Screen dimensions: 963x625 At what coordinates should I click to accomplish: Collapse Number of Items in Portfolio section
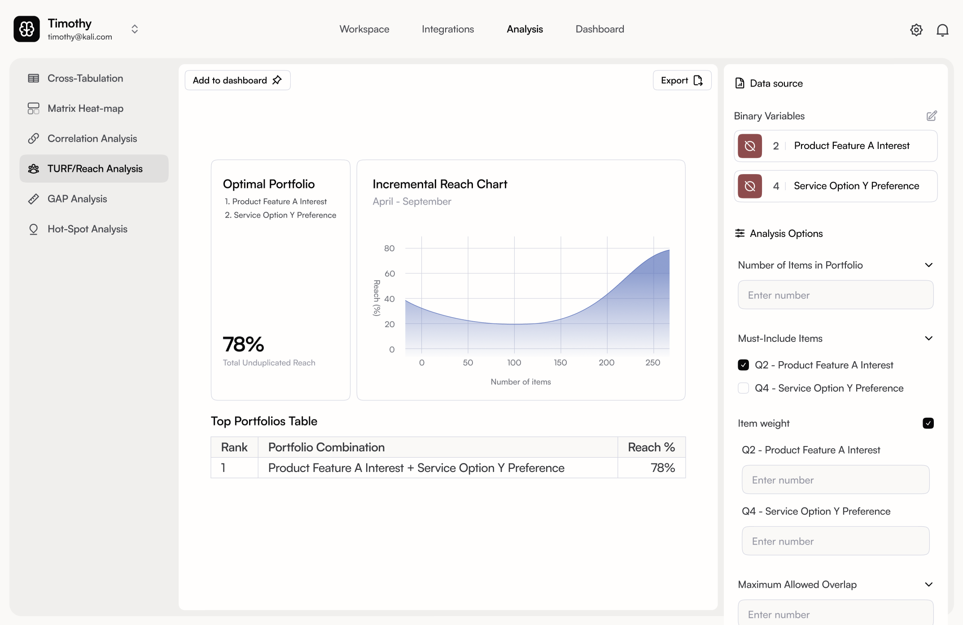coord(928,265)
